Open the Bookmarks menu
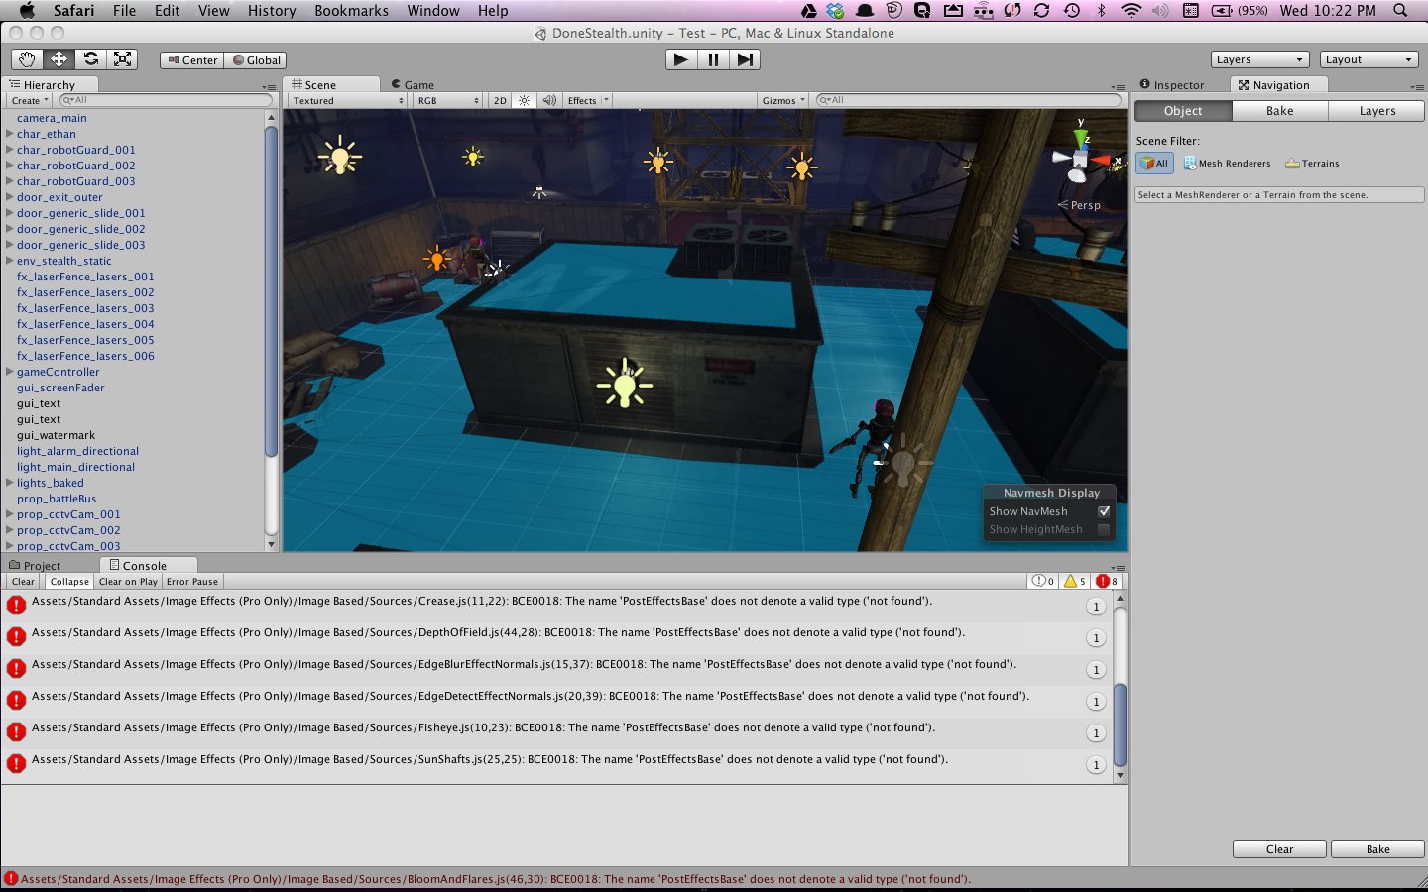Viewport: 1428px width, 892px height. point(351,10)
